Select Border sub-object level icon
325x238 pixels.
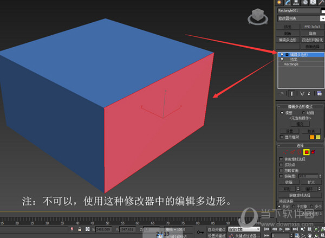299,152
